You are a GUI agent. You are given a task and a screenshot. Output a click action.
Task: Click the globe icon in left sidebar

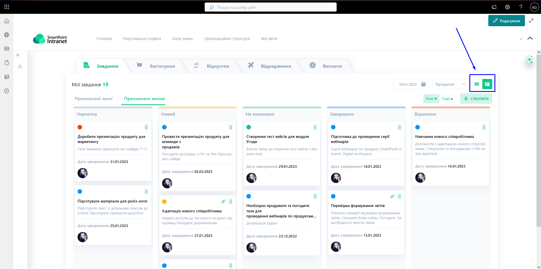tap(7, 35)
